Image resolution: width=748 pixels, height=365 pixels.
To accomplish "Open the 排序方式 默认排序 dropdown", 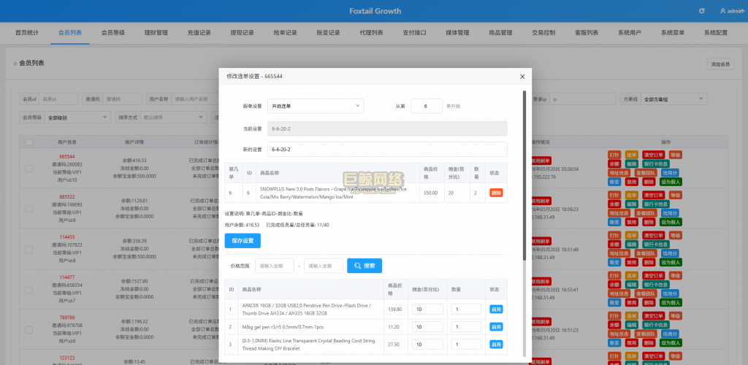I will pyautogui.click(x=174, y=118).
